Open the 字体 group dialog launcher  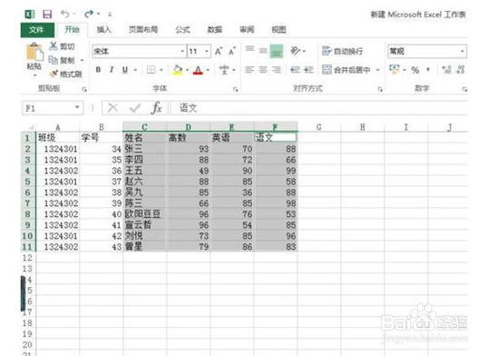coord(236,90)
